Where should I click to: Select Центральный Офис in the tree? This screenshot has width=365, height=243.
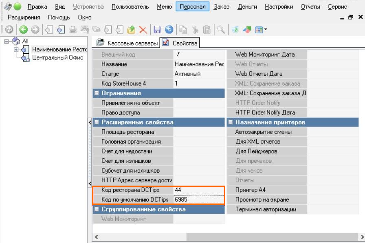tap(57, 58)
